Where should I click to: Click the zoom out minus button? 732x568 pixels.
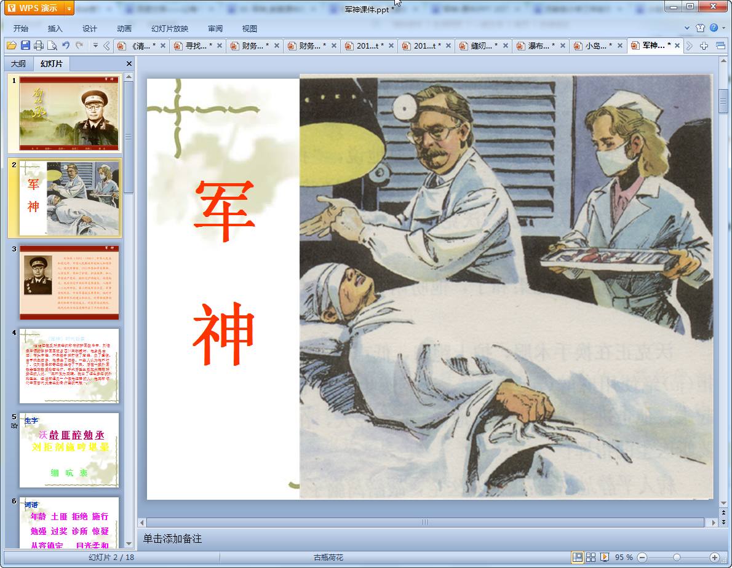click(642, 558)
